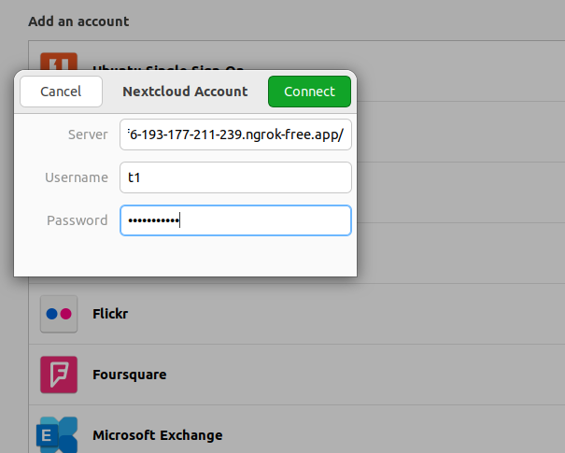Image resolution: width=565 pixels, height=453 pixels.
Task: Select the Microsoft Exchange account option
Action: pyautogui.click(x=297, y=430)
